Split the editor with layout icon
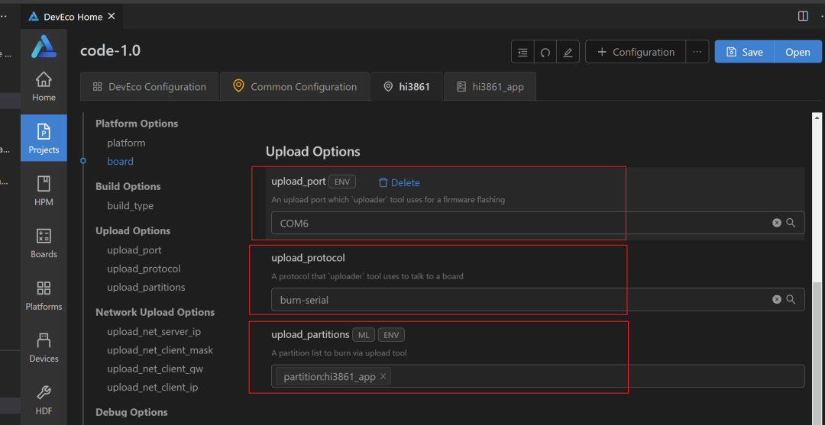The image size is (825, 425). [803, 16]
